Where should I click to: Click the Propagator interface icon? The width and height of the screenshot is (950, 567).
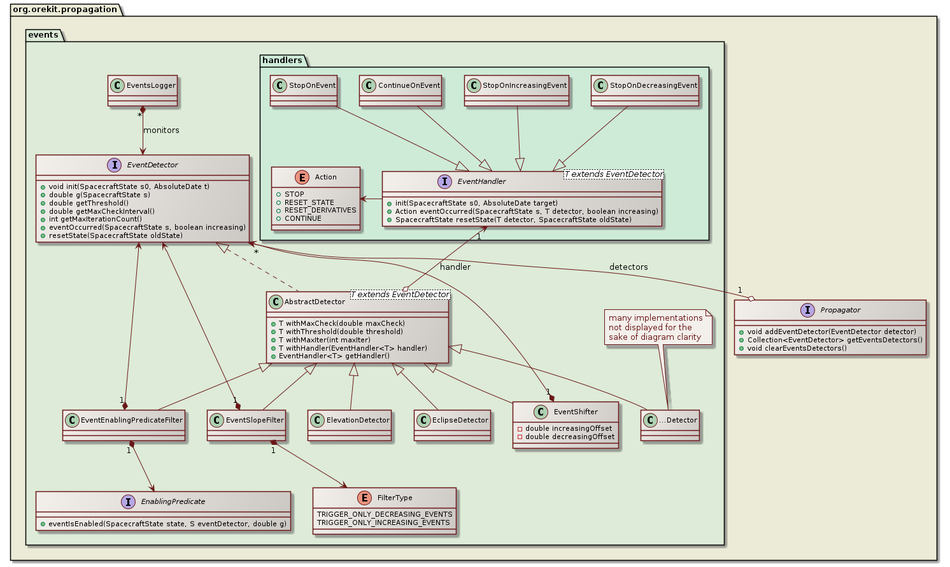807,310
